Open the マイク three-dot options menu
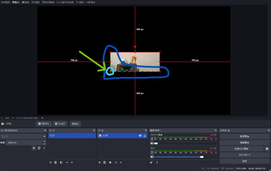Screen dimensions: 271x171 (x=152, y=152)
